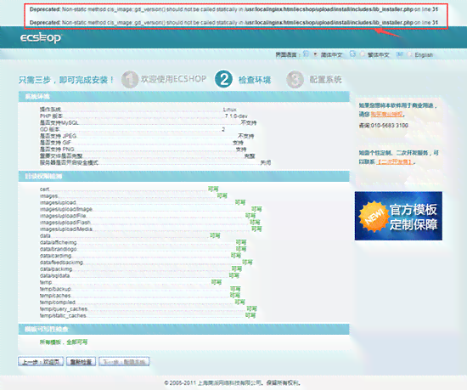Click the directory permission section header

coord(183,177)
